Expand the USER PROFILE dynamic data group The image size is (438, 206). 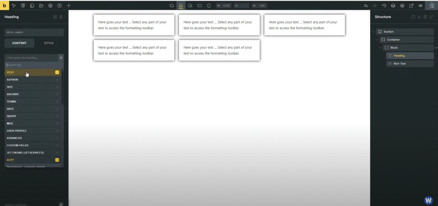coord(33,131)
